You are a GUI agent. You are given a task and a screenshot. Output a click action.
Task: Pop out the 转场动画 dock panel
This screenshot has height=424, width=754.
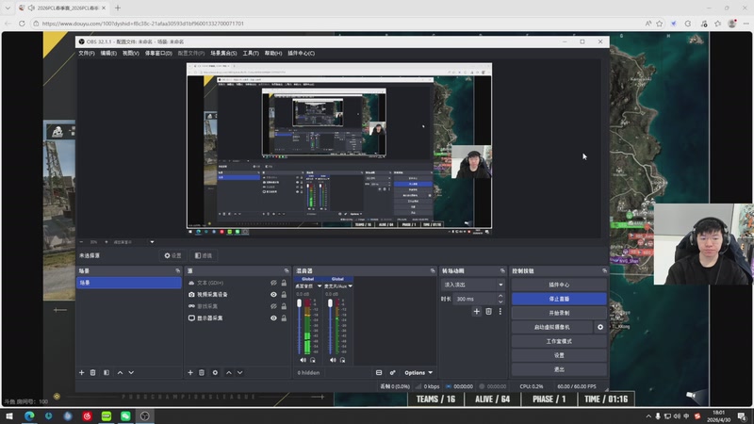pos(502,271)
